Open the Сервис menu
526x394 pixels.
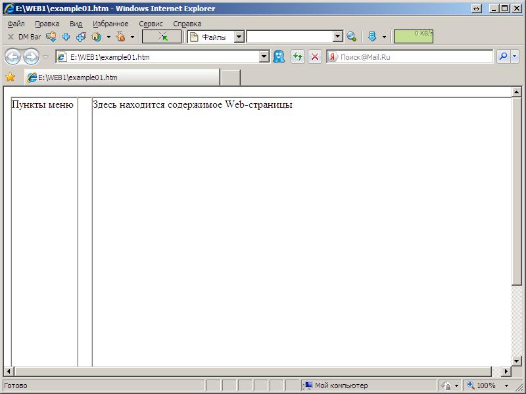point(151,24)
